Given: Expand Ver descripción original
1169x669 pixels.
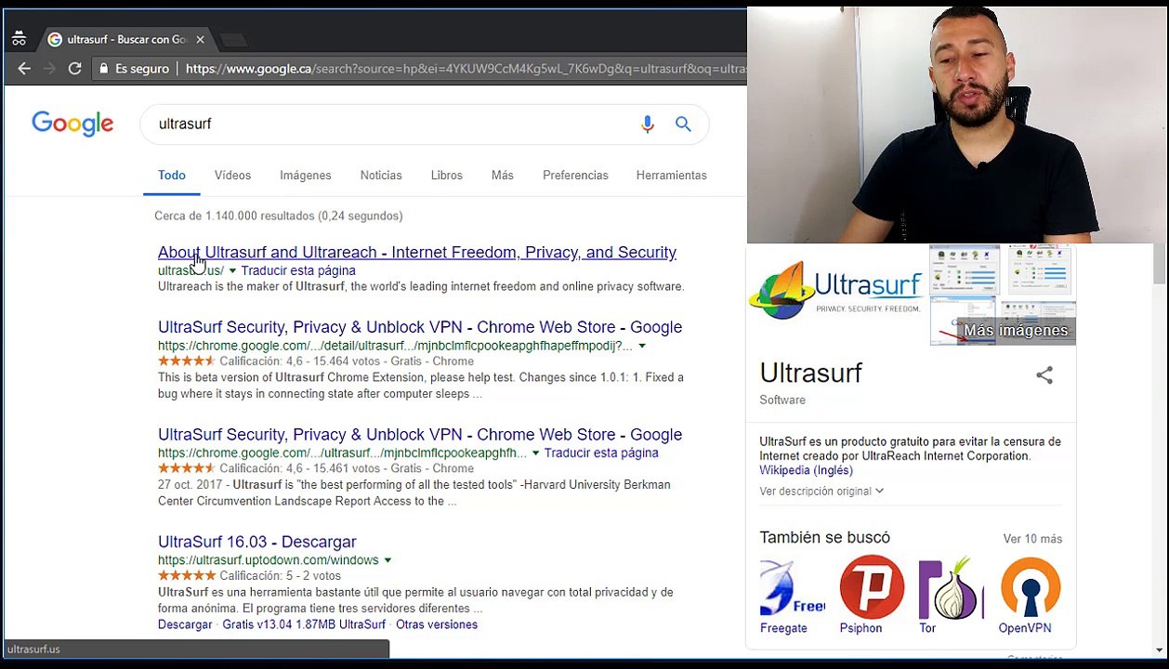Looking at the screenshot, I should click(821, 491).
